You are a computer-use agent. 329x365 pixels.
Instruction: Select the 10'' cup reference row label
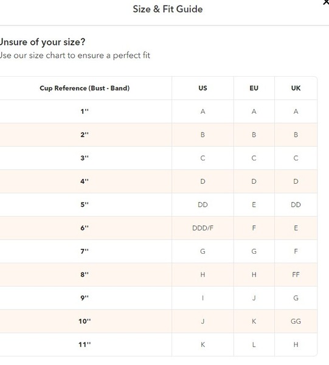(85, 321)
